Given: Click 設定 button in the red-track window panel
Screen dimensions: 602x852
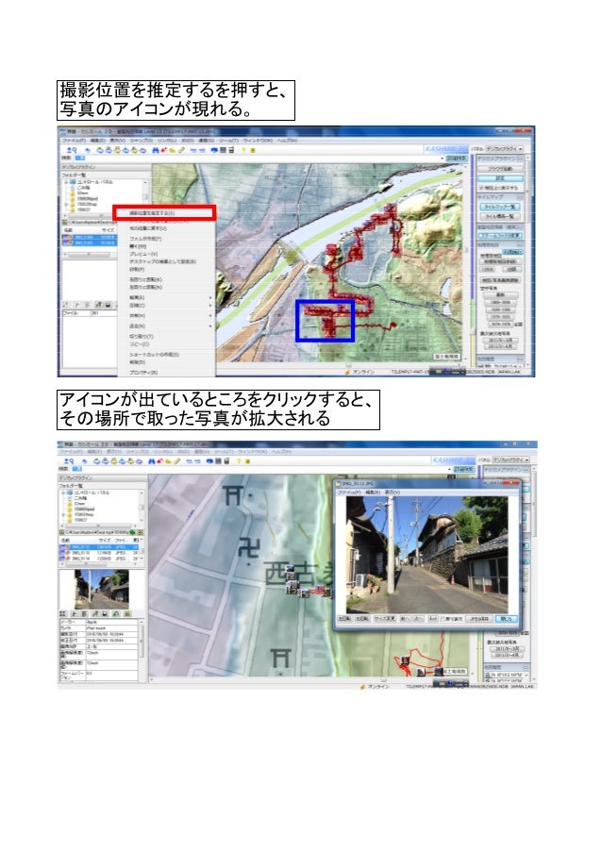Looking at the screenshot, I should coord(500,178).
